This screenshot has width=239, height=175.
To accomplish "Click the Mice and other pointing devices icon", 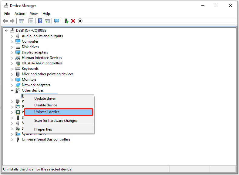I will point(18,74).
